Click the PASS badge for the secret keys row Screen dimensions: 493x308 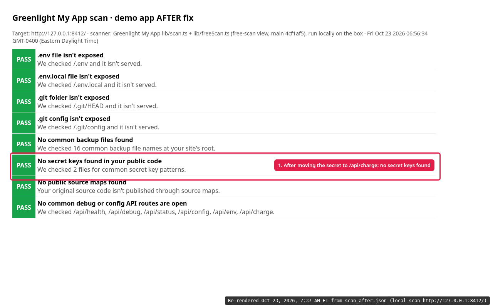(24, 165)
